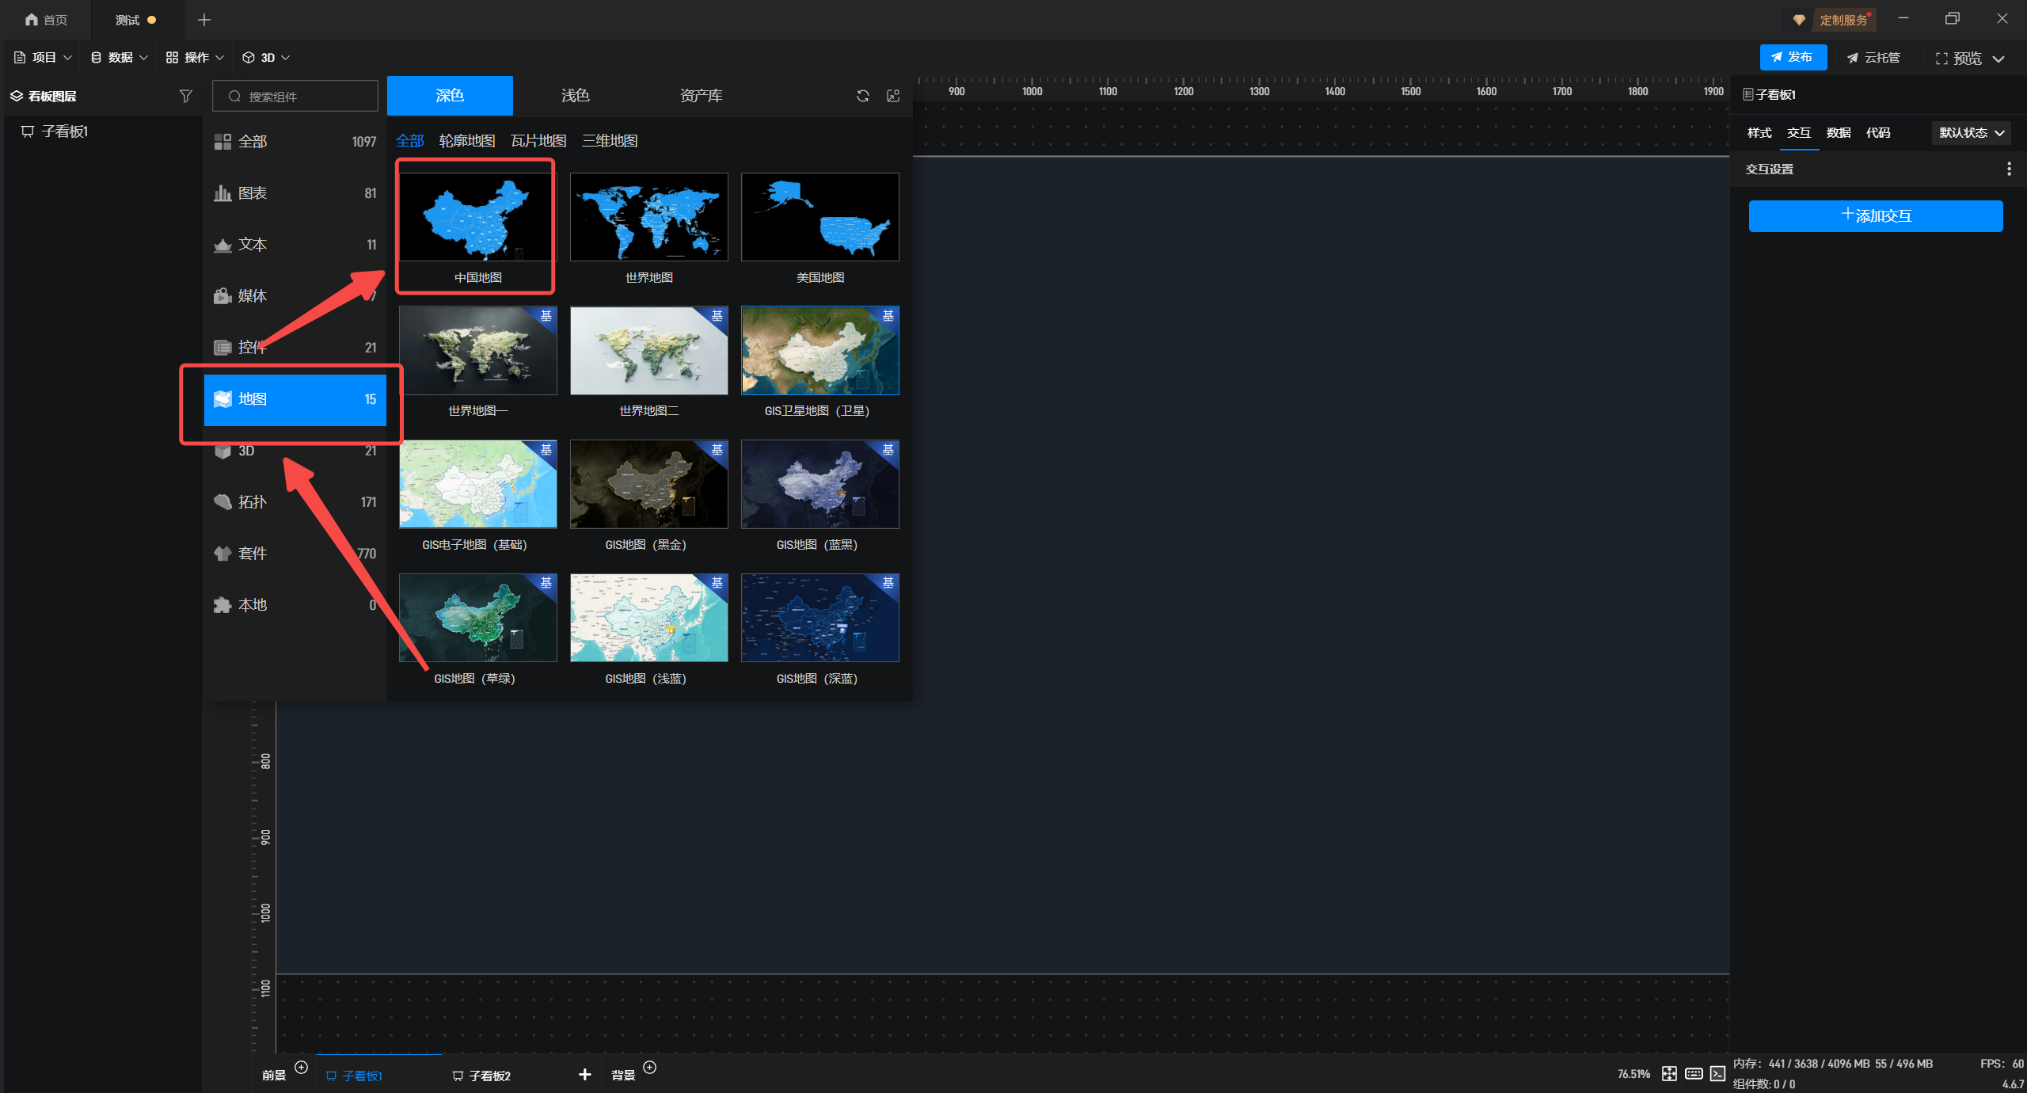The width and height of the screenshot is (2027, 1093).
Task: Click the 发布 publish button
Action: coord(1793,57)
